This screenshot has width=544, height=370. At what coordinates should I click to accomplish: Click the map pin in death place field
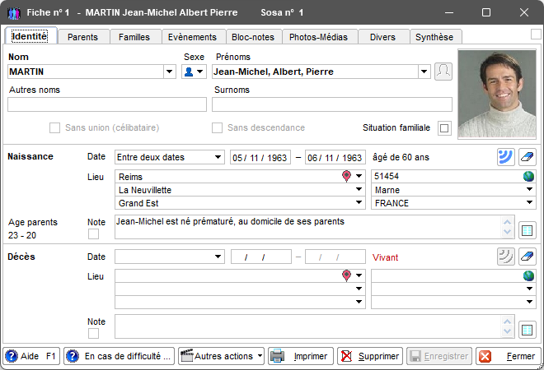[346, 275]
